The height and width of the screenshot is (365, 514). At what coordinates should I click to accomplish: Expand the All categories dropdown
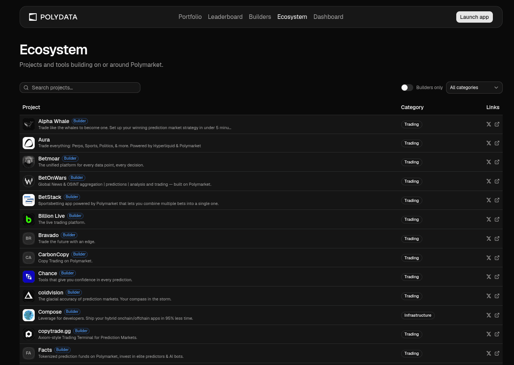(474, 88)
